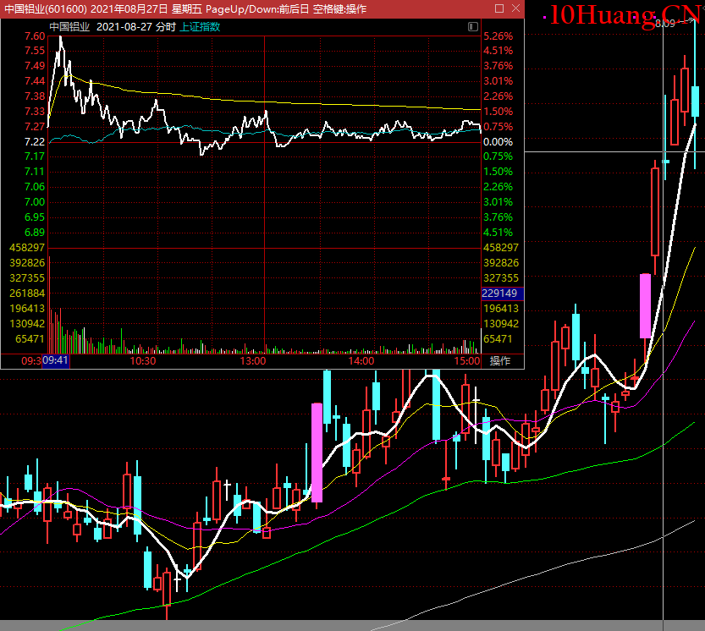Click the 上证指数 overlay link

click(x=200, y=27)
